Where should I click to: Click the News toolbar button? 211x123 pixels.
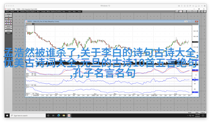(x=64, y=12)
